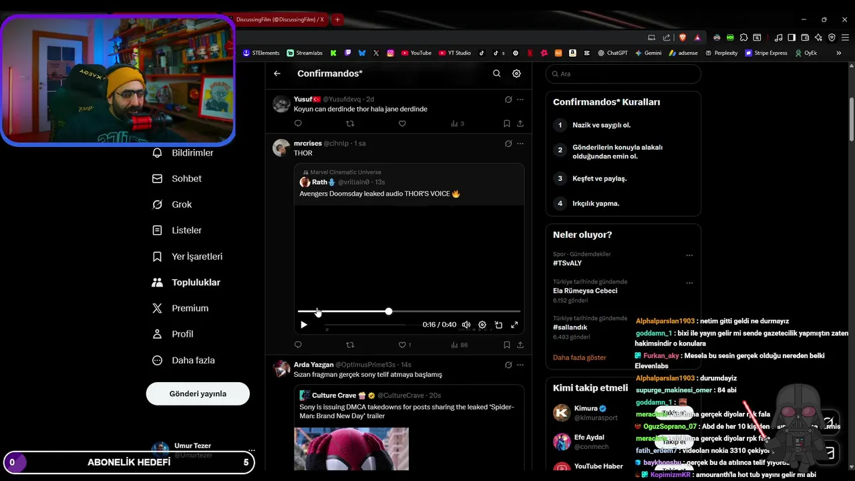View analytics of mrcrises' post showing 86
855x481 pixels.
(x=459, y=345)
